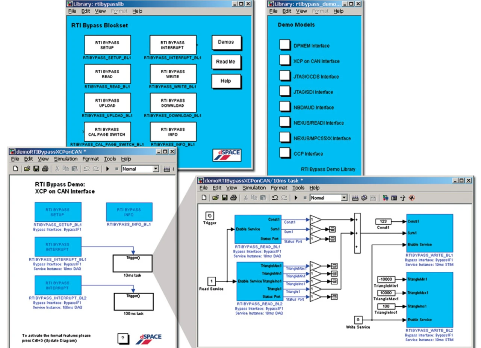481x348 pixels.
Task: Select RTI BYPASS INTERRUPT library block
Action: click(173, 45)
